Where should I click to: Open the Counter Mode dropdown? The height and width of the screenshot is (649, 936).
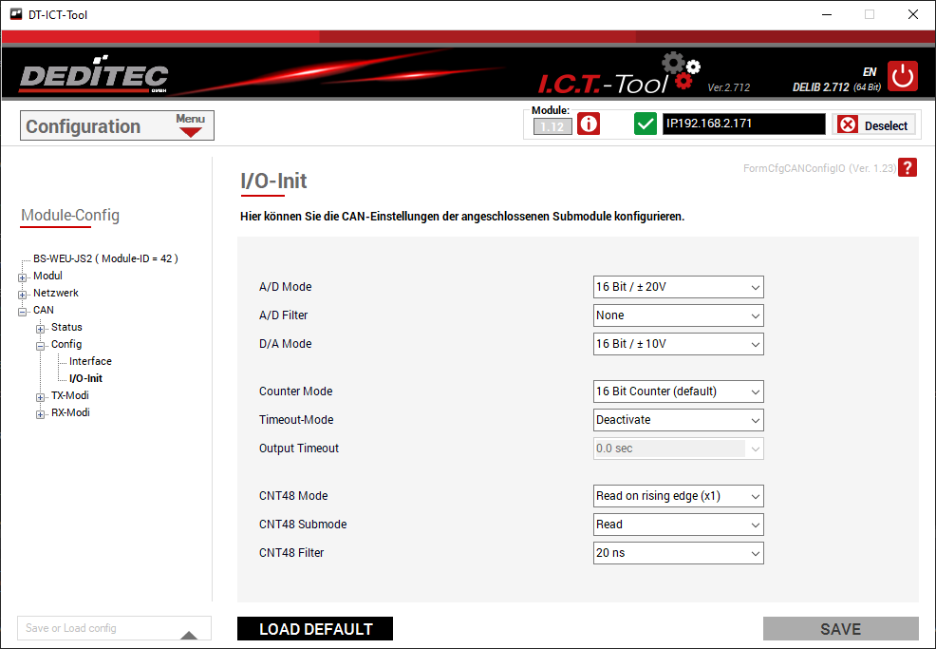tap(678, 391)
